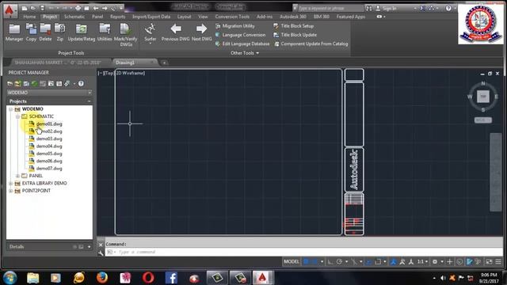Open the WDDEMO project selector dropdown
507x285 pixels.
(90, 93)
